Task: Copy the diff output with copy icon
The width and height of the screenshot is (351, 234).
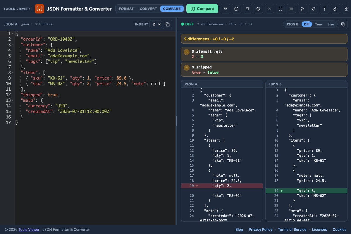Action: pyautogui.click(x=343, y=24)
